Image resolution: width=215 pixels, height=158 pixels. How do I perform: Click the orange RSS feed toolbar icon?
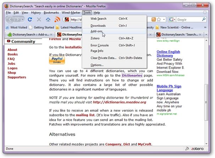[x=57, y=19]
